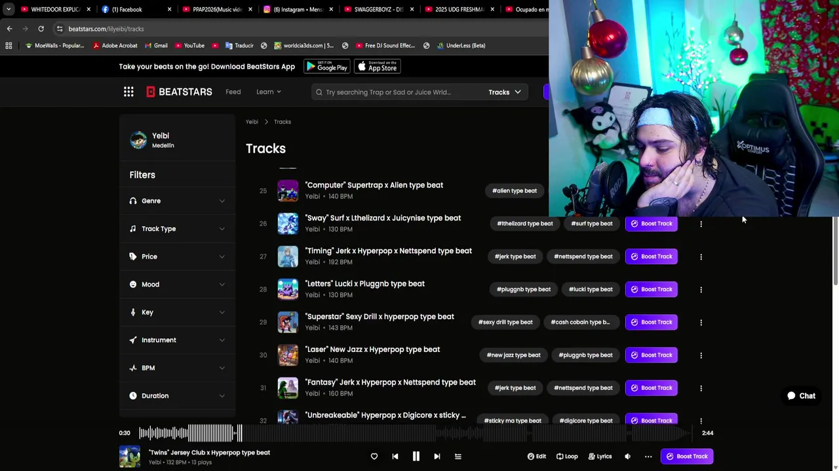Expand the Genre filter

[x=177, y=201]
